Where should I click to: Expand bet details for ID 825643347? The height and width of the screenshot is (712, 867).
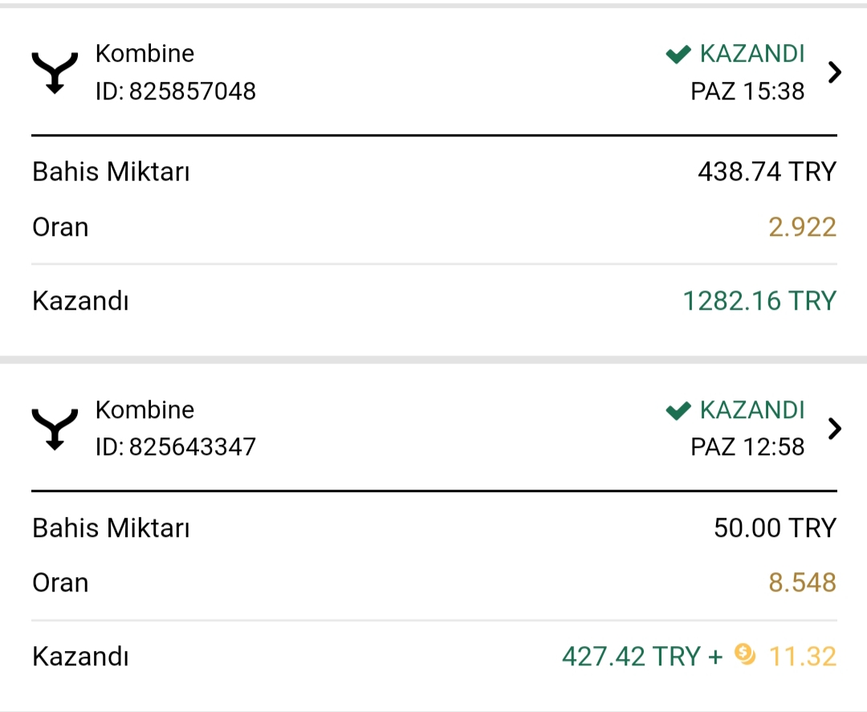coord(834,429)
